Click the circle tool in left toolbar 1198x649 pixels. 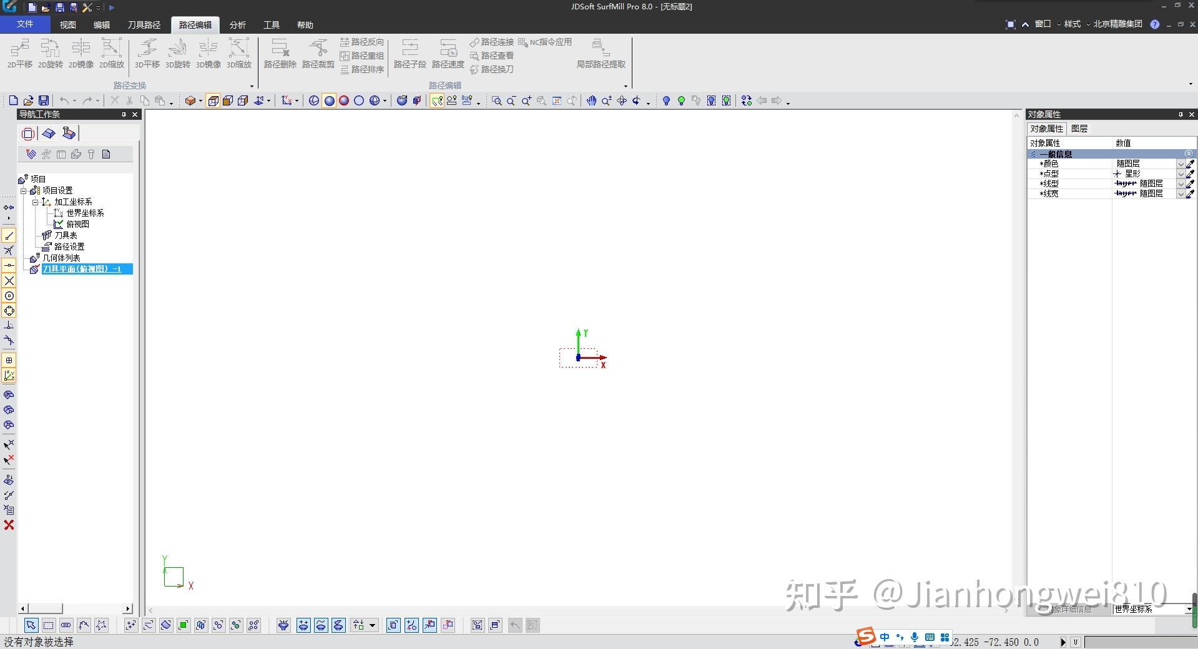click(9, 296)
